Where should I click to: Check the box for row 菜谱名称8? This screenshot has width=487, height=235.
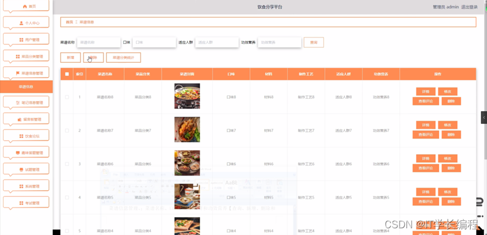click(67, 97)
